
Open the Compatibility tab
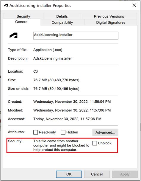[62, 22]
